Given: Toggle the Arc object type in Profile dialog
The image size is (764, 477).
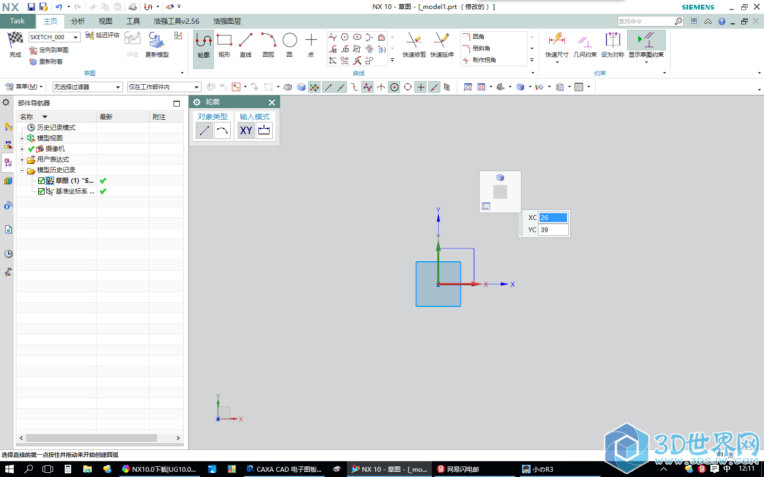Looking at the screenshot, I should tap(222, 130).
